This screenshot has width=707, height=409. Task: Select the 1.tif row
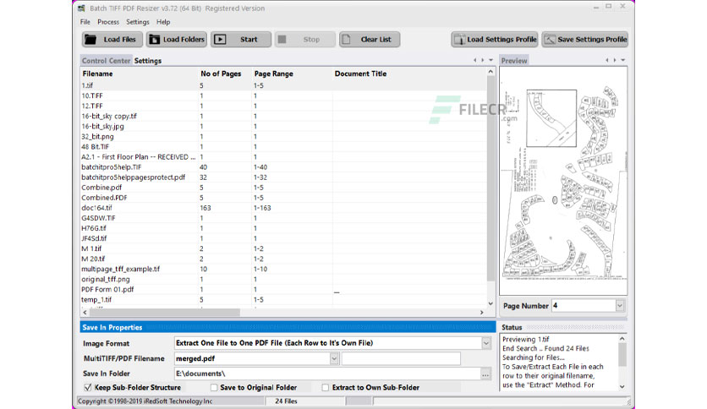coord(283,85)
